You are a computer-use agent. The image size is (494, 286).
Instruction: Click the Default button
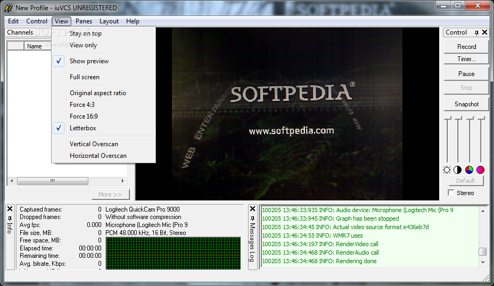pyautogui.click(x=466, y=181)
